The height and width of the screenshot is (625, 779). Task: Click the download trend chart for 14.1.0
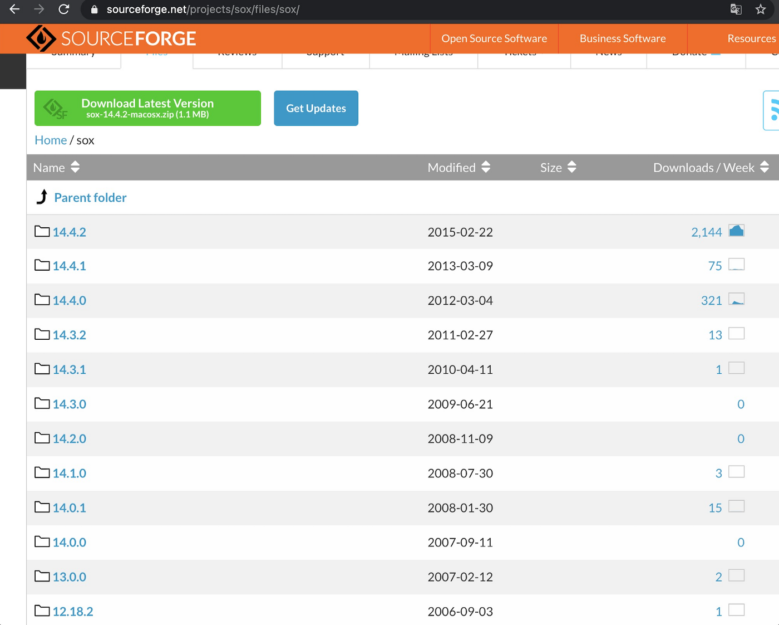[x=737, y=472]
